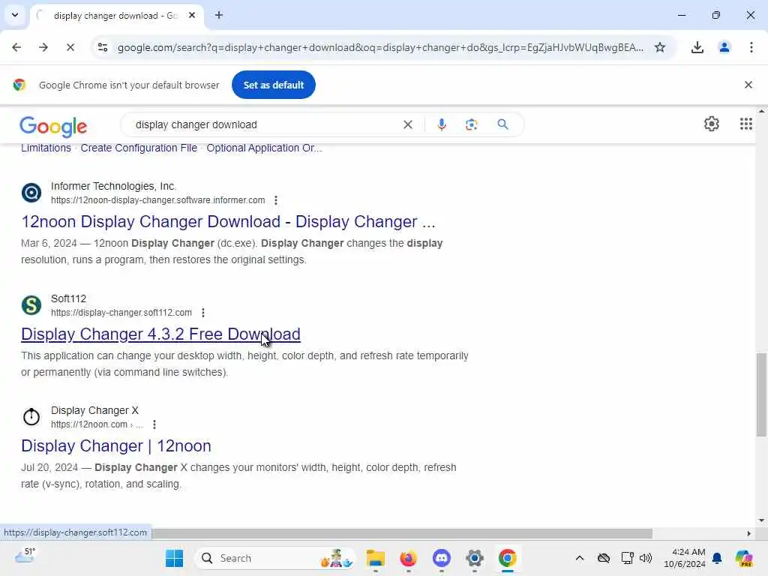Click the horizontal scrollbar right arrow
Viewport: 768px width, 576px height.
pyautogui.click(x=748, y=533)
